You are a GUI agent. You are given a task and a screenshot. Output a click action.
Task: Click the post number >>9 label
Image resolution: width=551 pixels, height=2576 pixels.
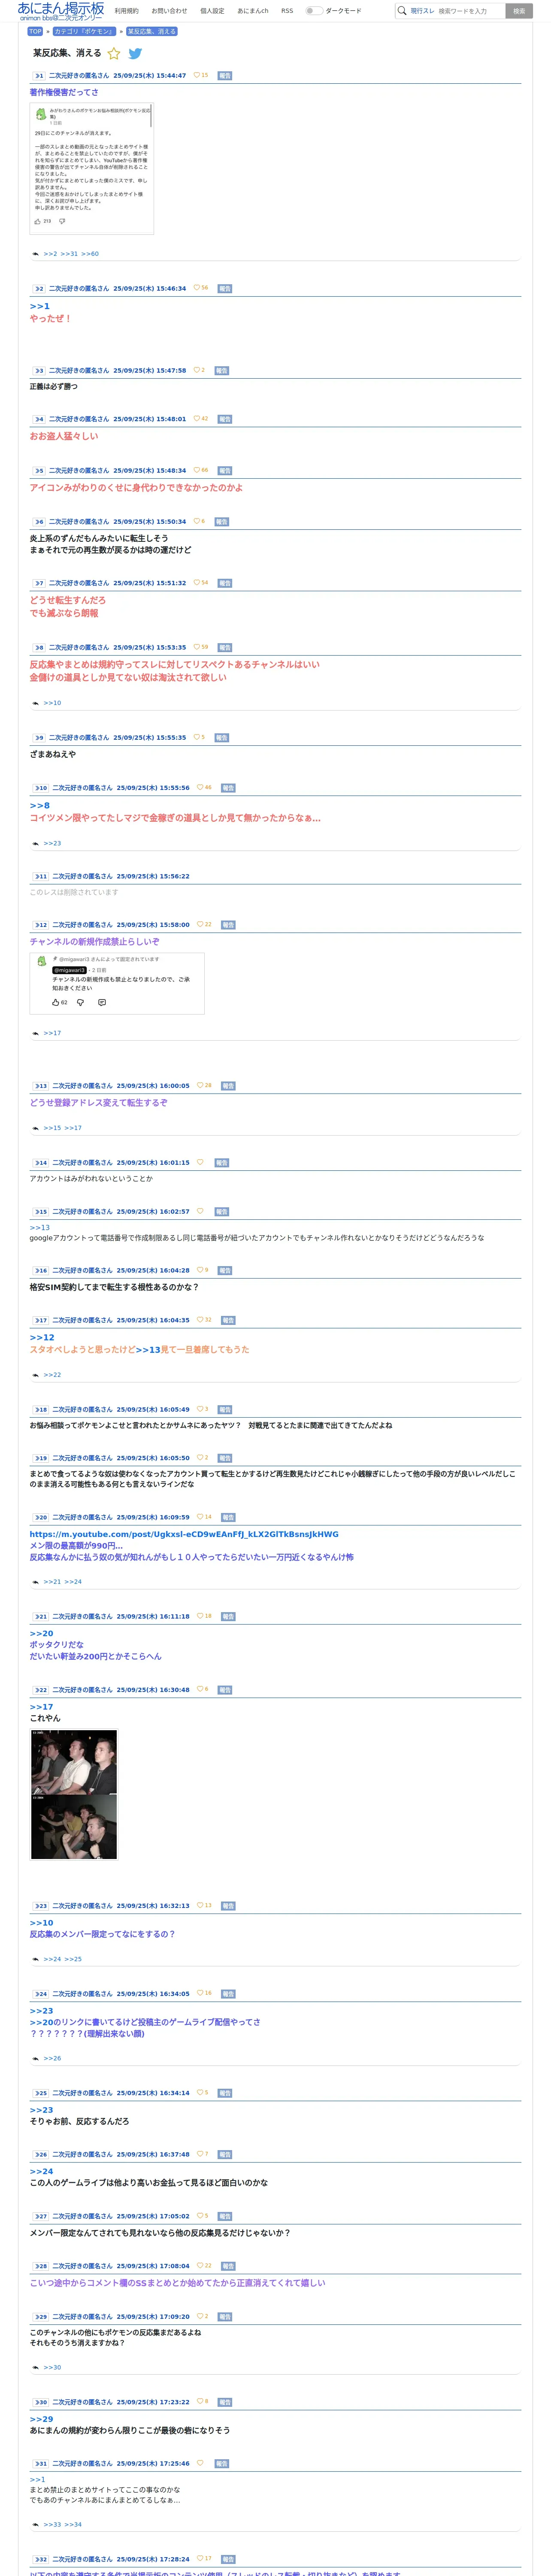(39, 738)
